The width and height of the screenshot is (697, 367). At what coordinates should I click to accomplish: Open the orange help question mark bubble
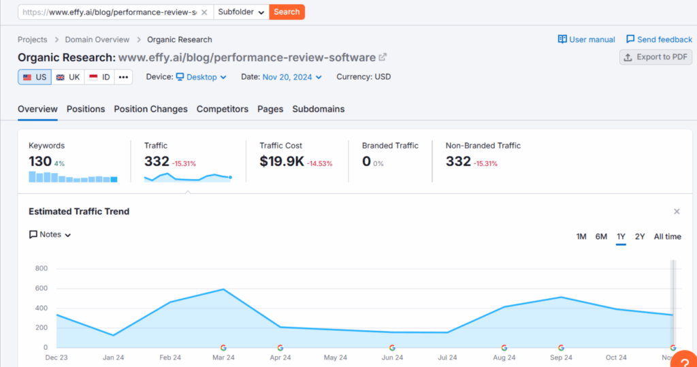(x=685, y=360)
